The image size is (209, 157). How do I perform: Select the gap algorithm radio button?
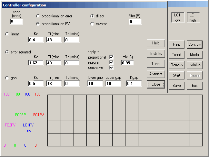coord(7,78)
